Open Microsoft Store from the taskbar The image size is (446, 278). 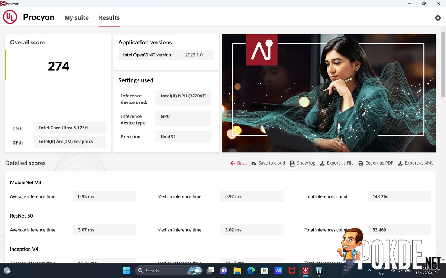coord(265,271)
